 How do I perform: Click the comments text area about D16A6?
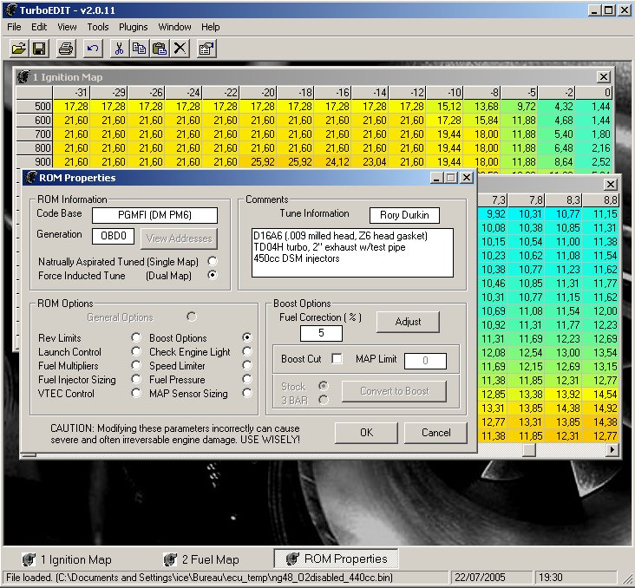tap(352, 252)
